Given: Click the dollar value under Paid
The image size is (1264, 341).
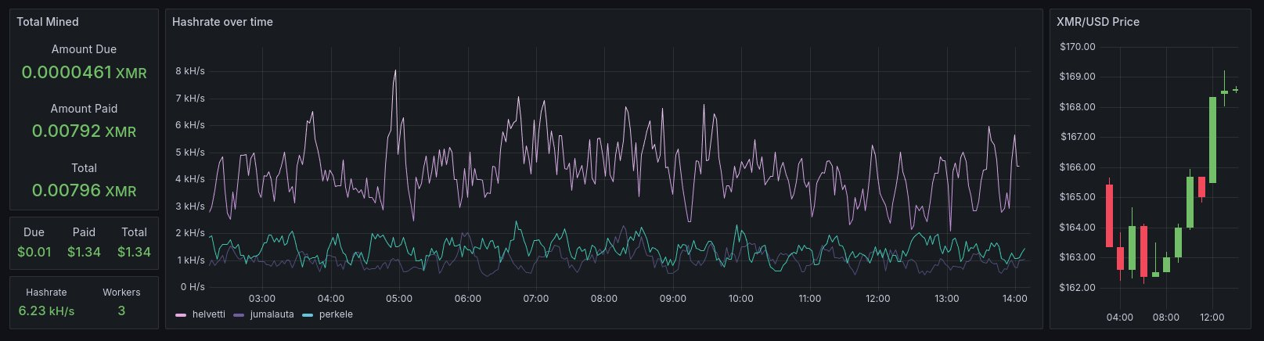Looking at the screenshot, I should [84, 252].
